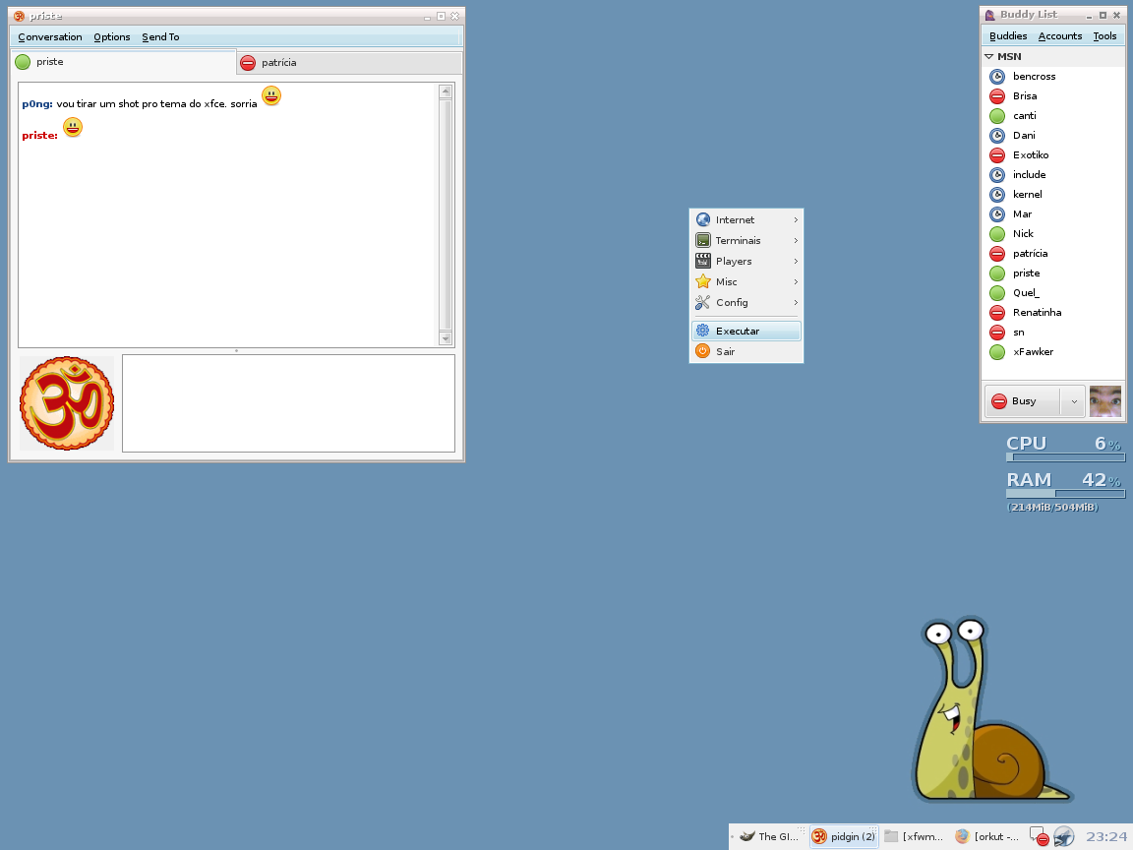
Task: Click the busy icon next to patrícia in Buddy List
Action: tap(997, 254)
